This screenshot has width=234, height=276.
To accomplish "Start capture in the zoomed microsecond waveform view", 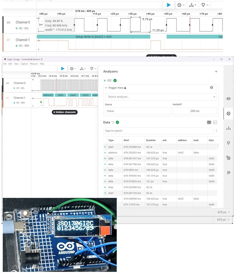I will tap(169, 5).
